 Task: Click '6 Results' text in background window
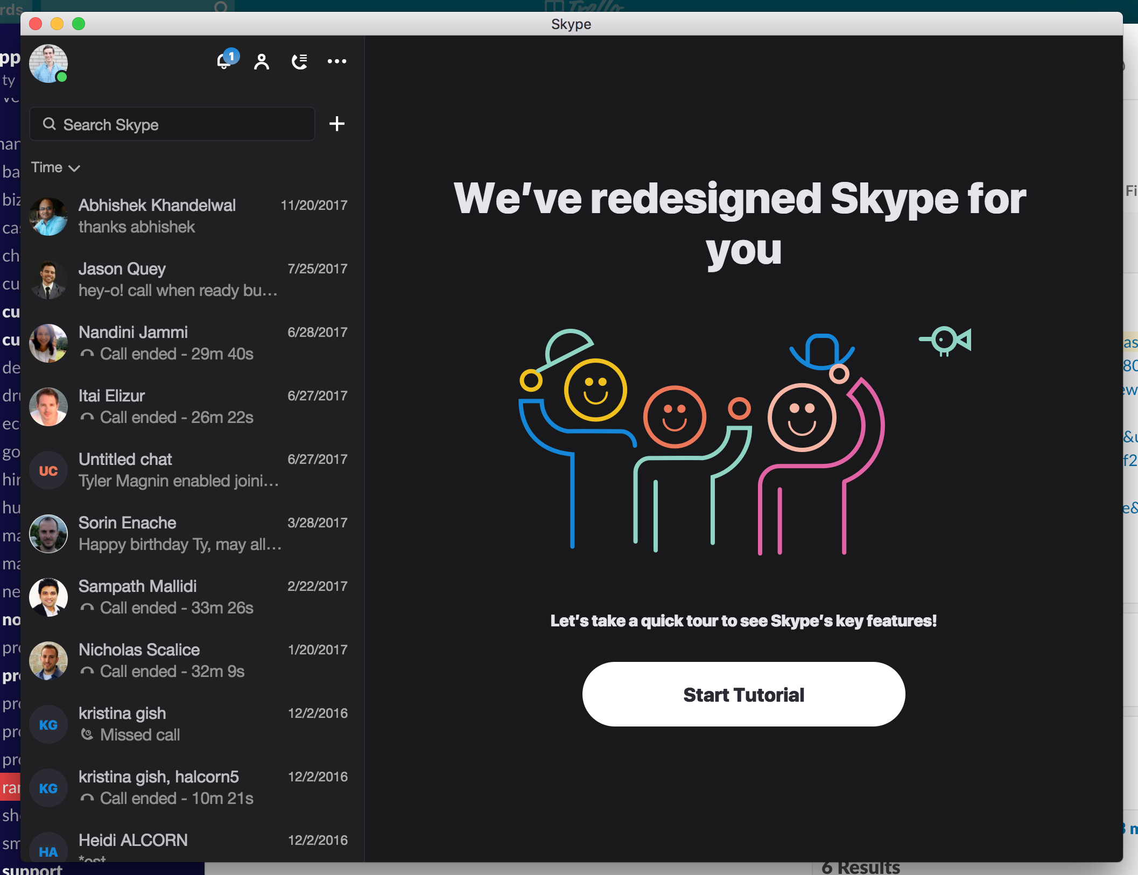point(861,867)
